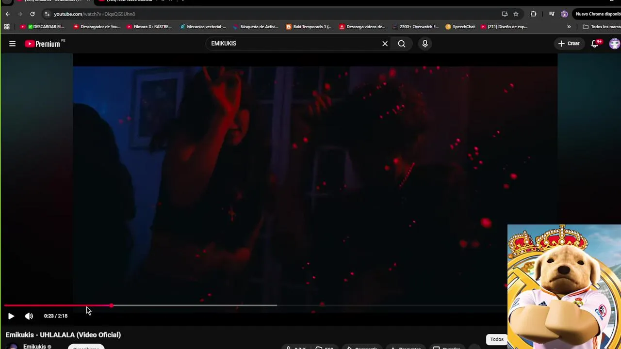The image size is (621, 349).
Task: Go forward in browser history
Action: 20,14
